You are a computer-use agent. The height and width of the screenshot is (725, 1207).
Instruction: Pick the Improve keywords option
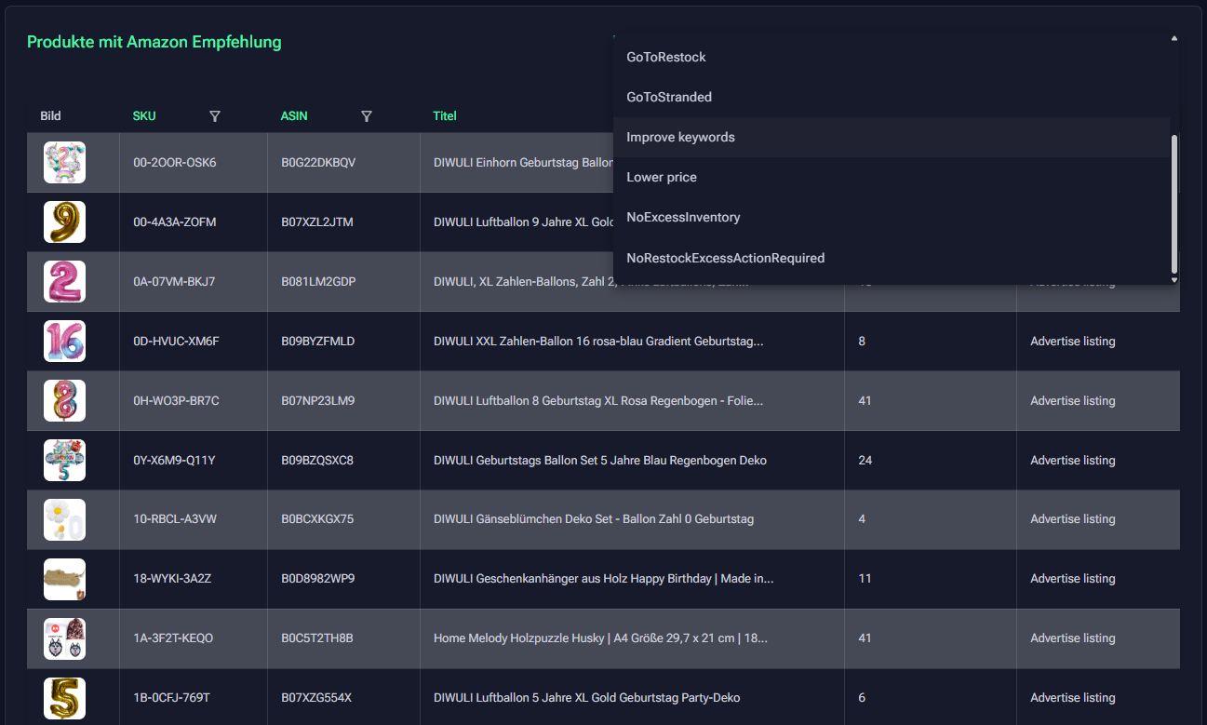click(x=680, y=138)
